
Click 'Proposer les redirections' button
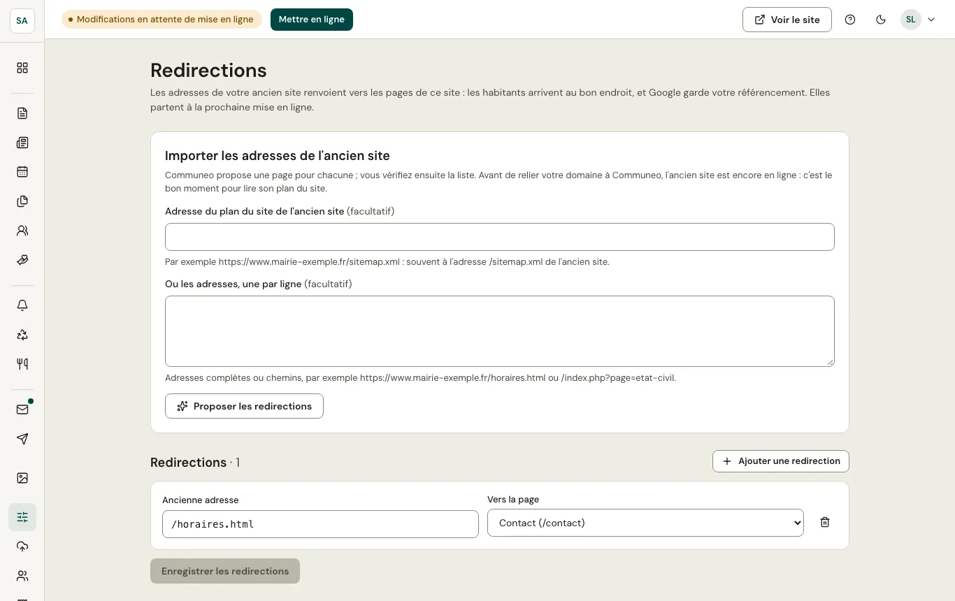pos(244,406)
